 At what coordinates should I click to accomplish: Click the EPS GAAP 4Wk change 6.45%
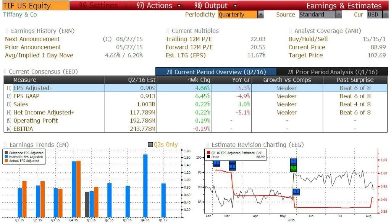click(x=202, y=96)
